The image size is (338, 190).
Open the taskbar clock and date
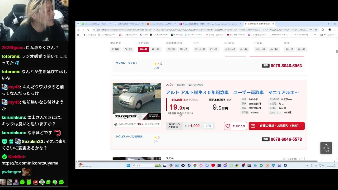332,165
